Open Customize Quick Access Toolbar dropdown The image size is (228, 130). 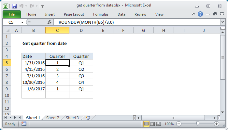[43, 6]
